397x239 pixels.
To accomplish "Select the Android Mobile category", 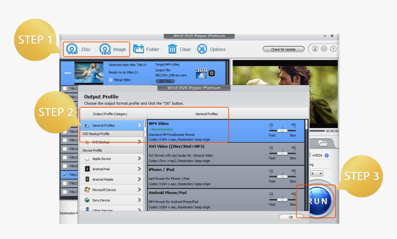I will point(112,179).
